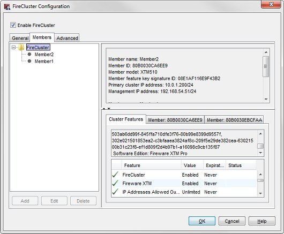Click the Unlimited value cell

(191, 192)
